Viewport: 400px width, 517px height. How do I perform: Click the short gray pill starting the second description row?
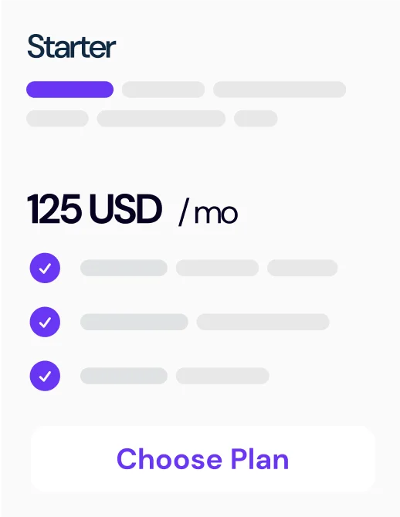click(57, 118)
